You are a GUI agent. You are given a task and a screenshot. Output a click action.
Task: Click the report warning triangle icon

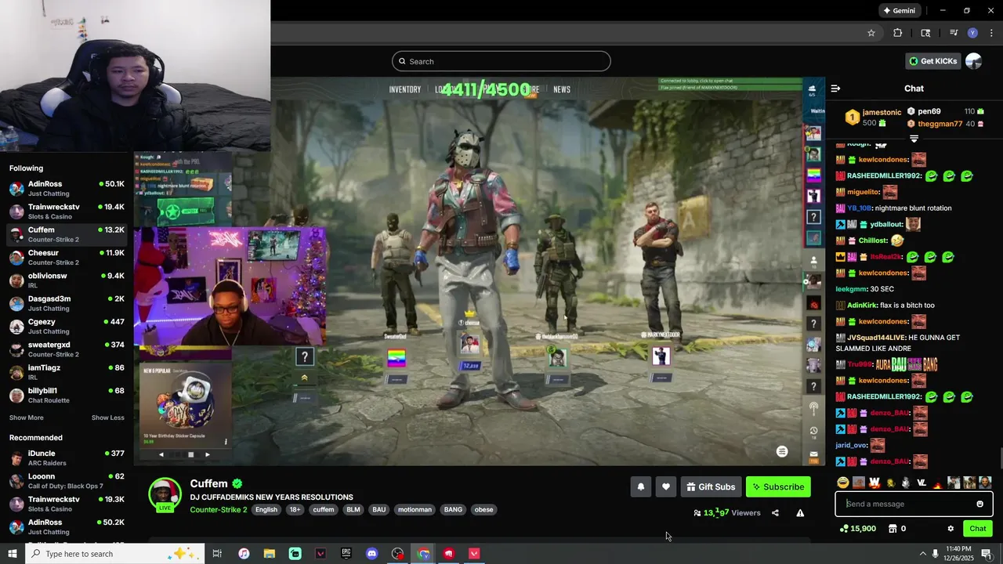tap(800, 513)
